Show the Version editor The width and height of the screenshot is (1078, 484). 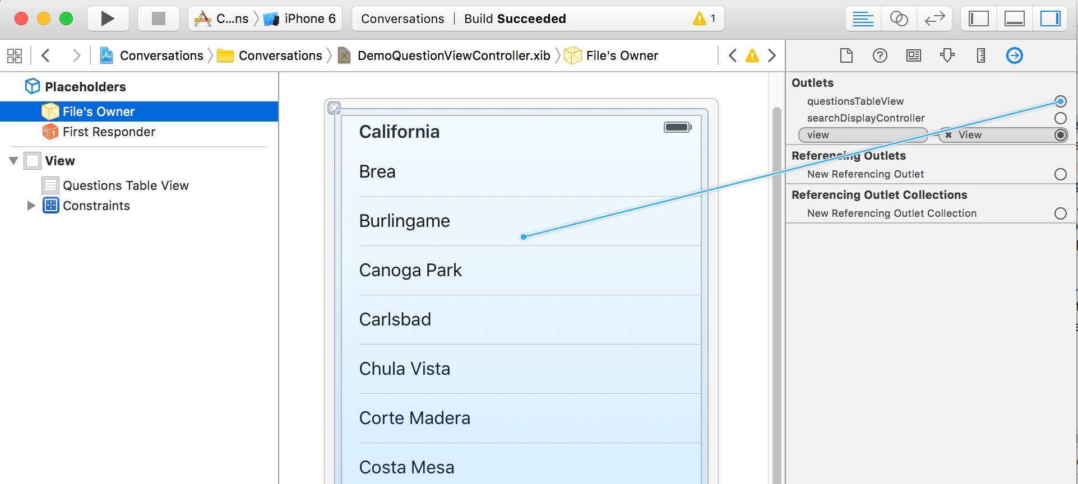[934, 18]
